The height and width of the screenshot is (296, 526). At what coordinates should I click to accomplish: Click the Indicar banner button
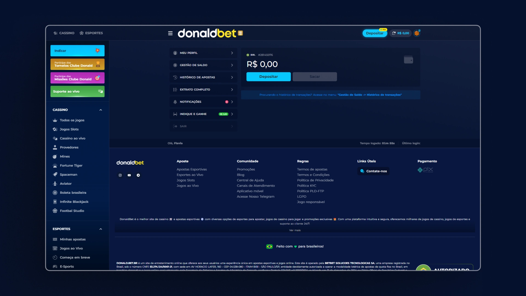click(78, 51)
